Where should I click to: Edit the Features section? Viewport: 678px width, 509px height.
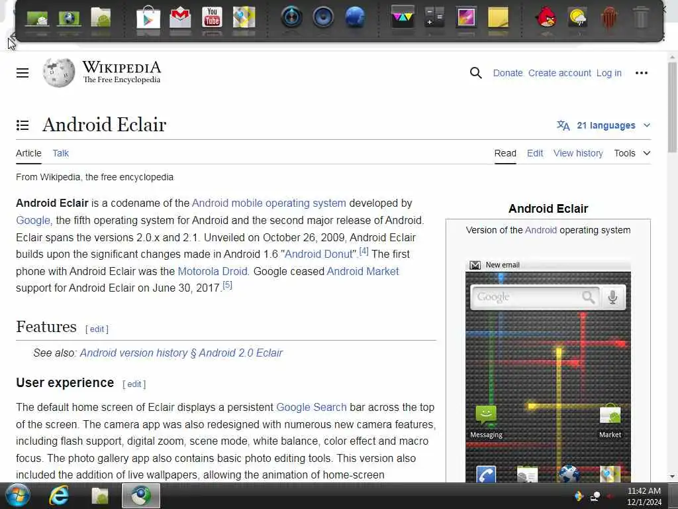97,329
